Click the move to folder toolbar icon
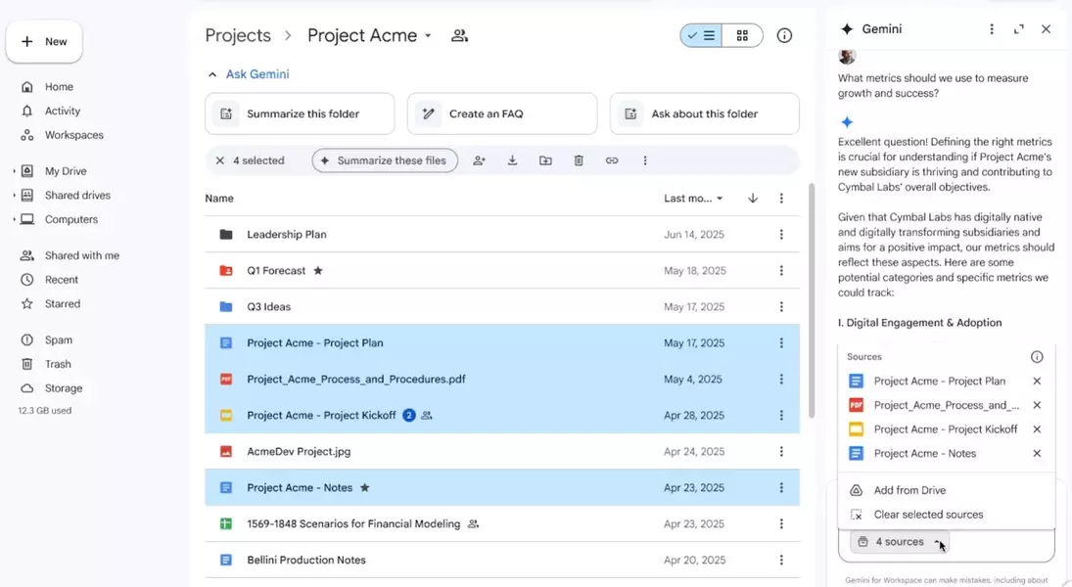The height and width of the screenshot is (587, 1072). point(545,160)
